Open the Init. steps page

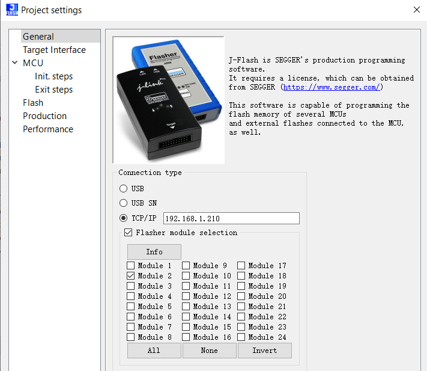(x=53, y=76)
